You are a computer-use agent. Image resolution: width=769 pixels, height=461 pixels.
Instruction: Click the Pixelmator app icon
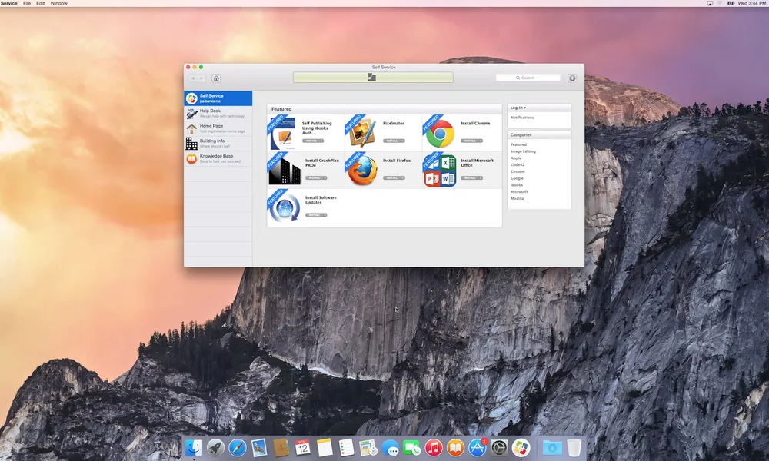point(361,131)
